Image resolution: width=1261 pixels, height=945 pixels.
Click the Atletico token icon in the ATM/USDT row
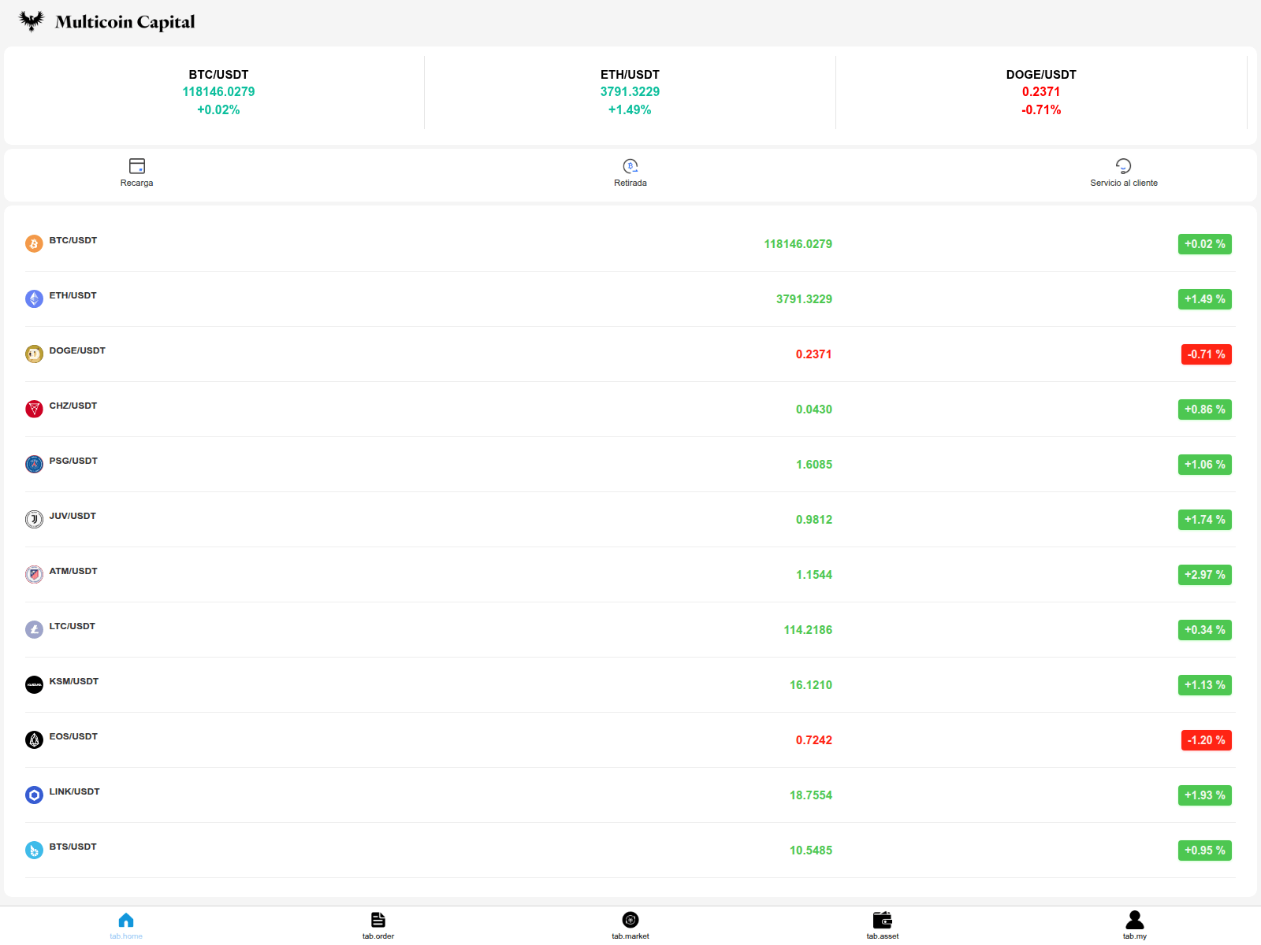pyautogui.click(x=34, y=575)
